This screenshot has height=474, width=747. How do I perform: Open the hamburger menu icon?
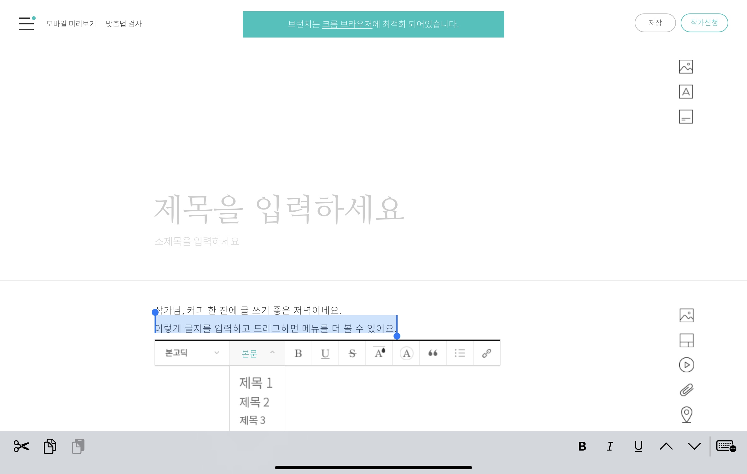[x=26, y=23]
